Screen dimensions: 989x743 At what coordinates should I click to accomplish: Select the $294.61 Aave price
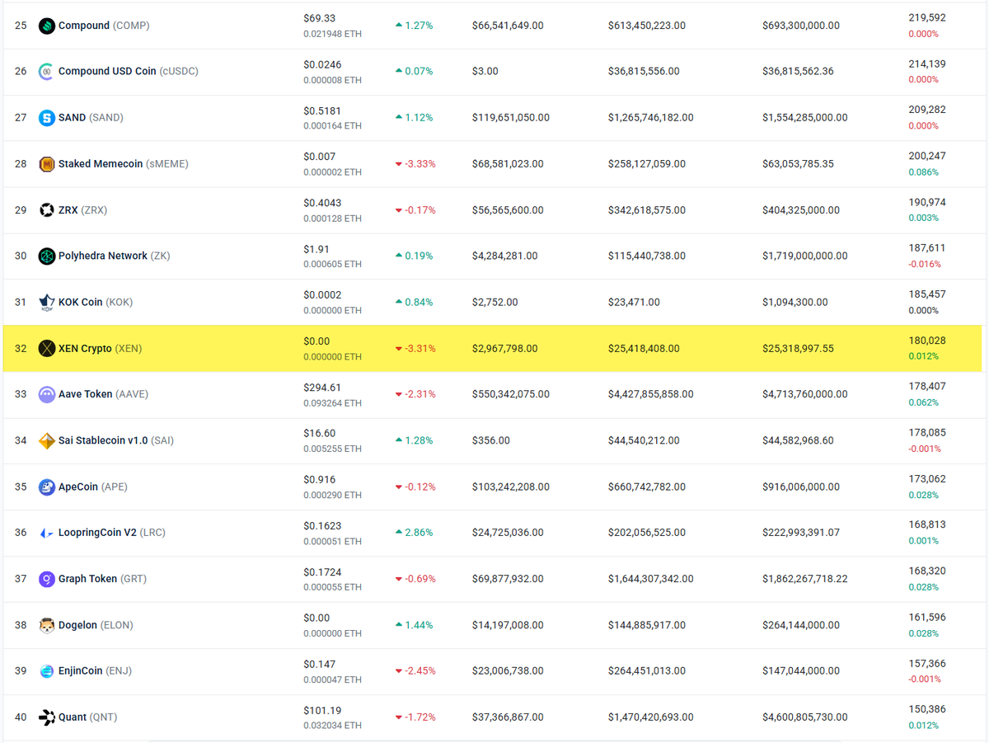coord(322,387)
